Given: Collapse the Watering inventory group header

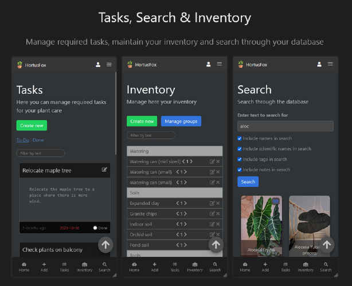Looking at the screenshot, I should (x=175, y=151).
